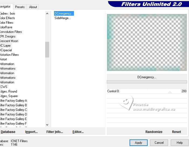Select the DCmergency filter entry
The width and height of the screenshot is (189, 147).
point(64,13)
